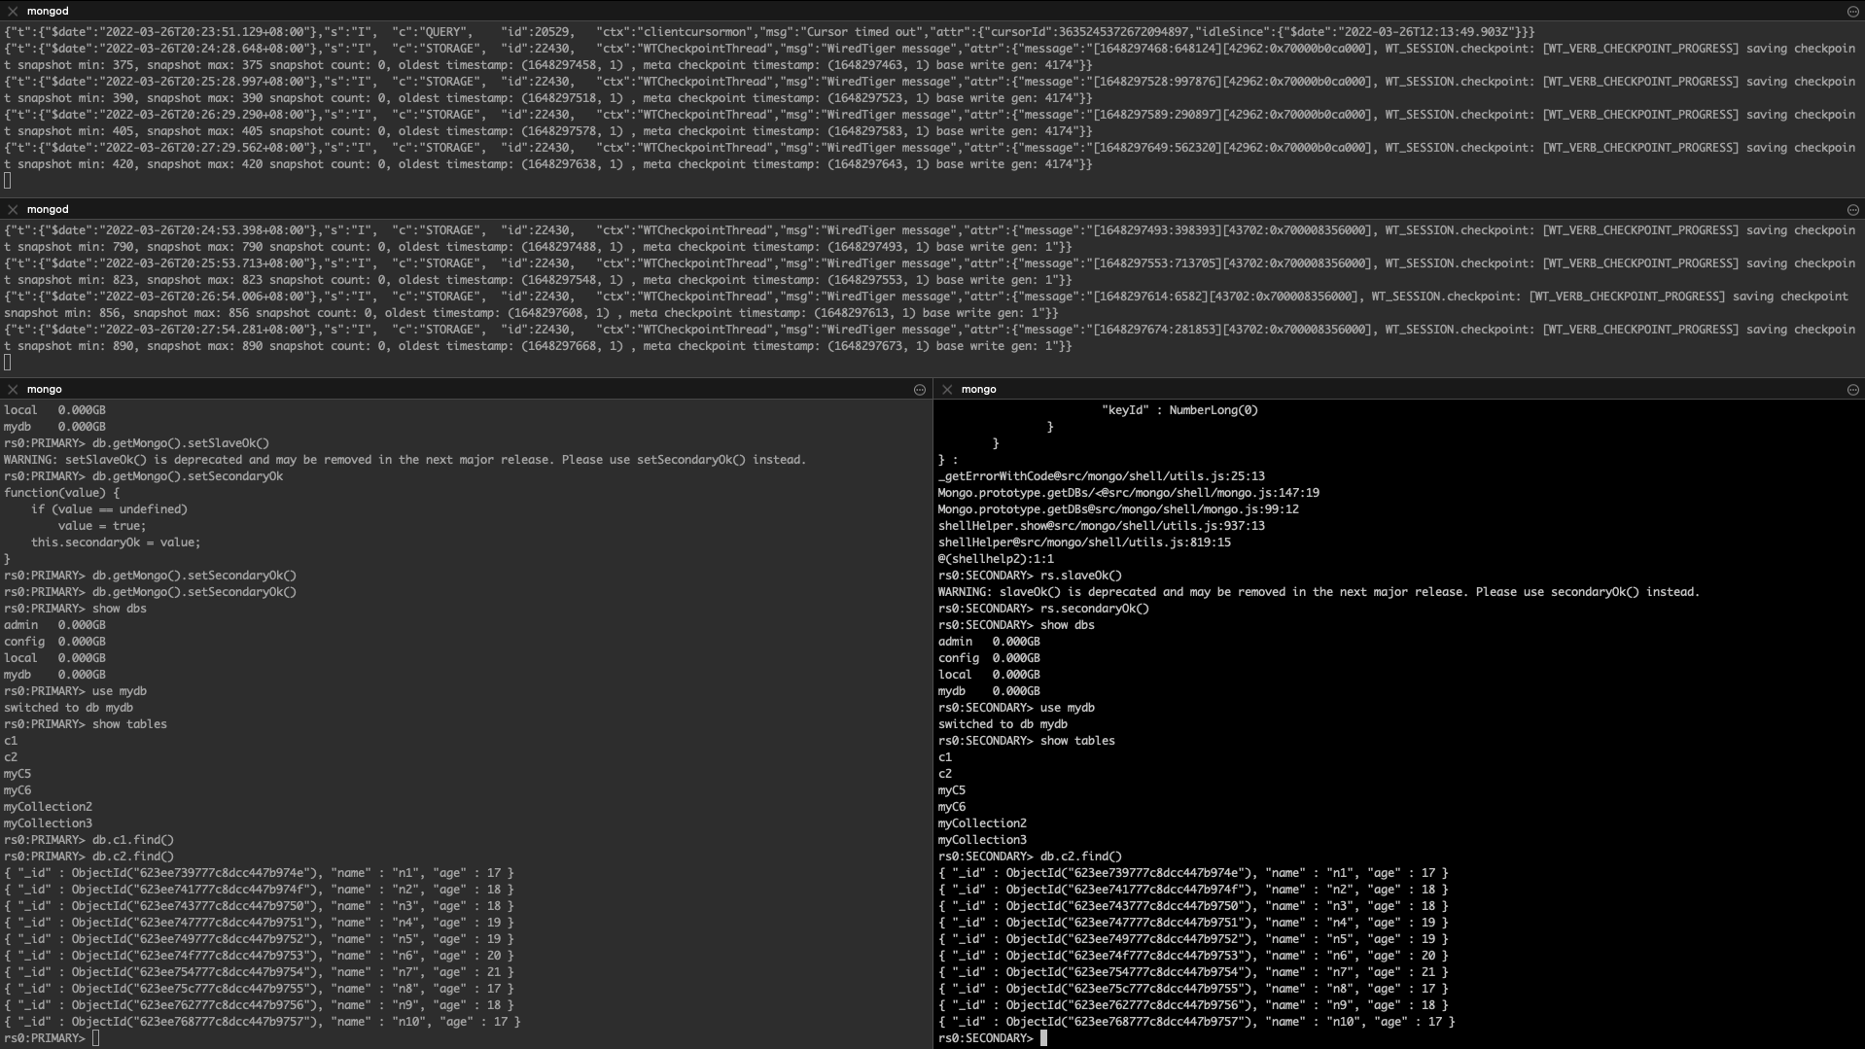Focus the final rs0:SECONDARY> prompt cursor

[x=1043, y=1038]
